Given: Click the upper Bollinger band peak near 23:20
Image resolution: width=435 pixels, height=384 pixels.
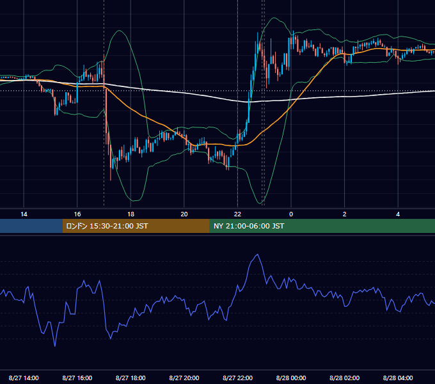Looking at the screenshot, I should [274, 18].
